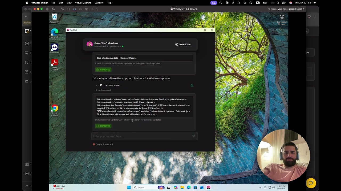Open the Apple menu
Image resolution: width=341 pixels, height=191 pixels.
coord(26,3)
